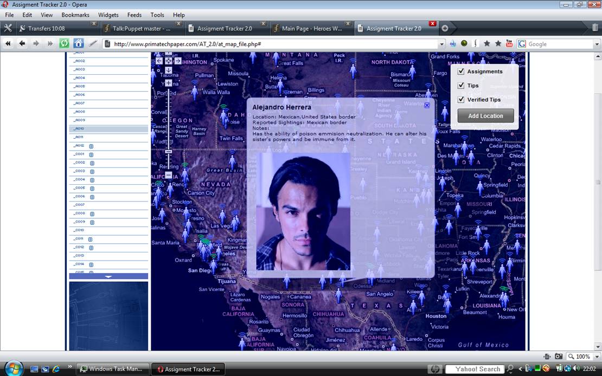The width and height of the screenshot is (602, 376).
Task: Toggle the Tips checkbox
Action: 461,86
